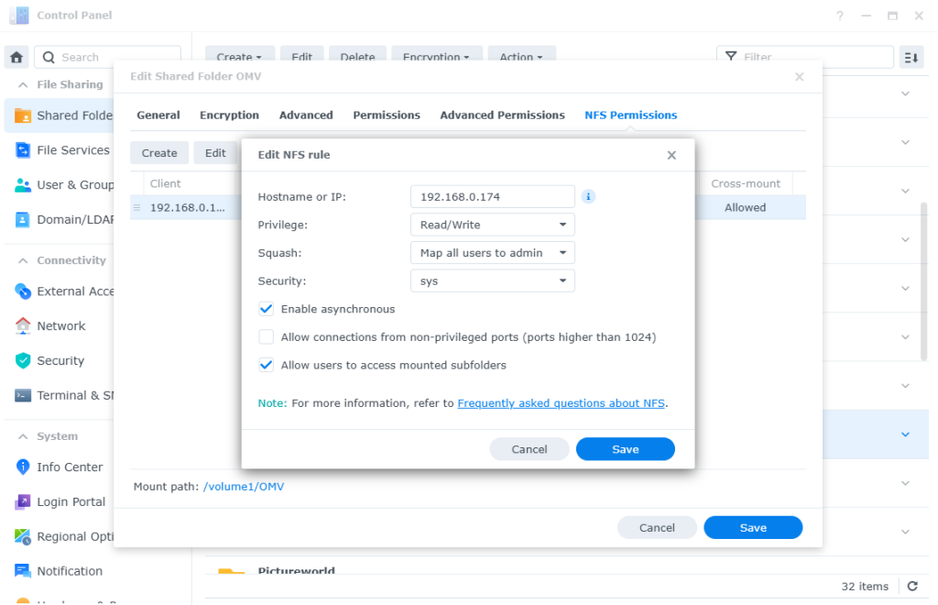The height and width of the screenshot is (605, 938).
Task: Click the Control Panel search field
Action: click(x=108, y=58)
